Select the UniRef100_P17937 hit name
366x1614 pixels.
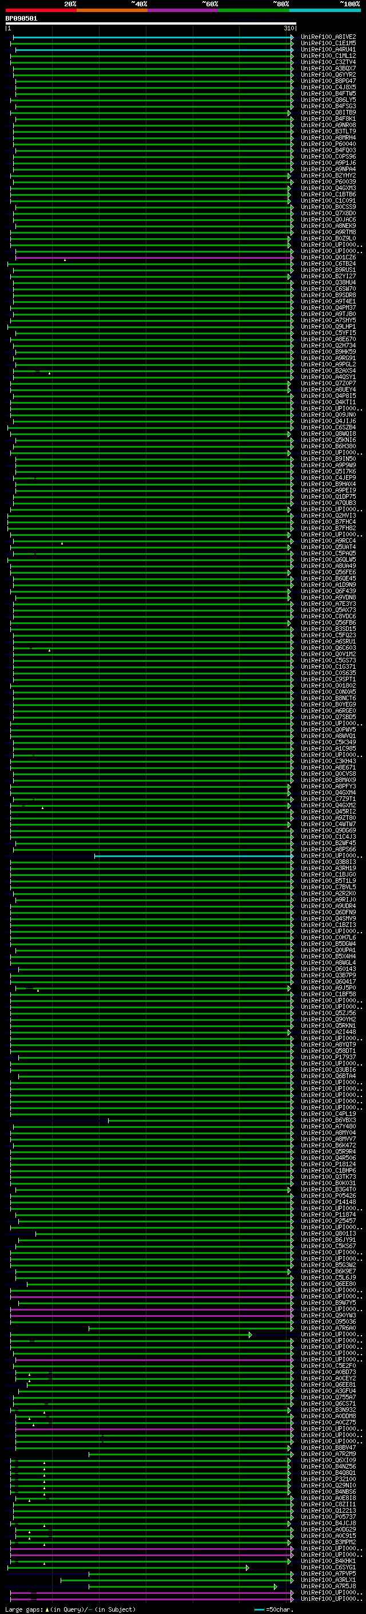tap(328, 1057)
